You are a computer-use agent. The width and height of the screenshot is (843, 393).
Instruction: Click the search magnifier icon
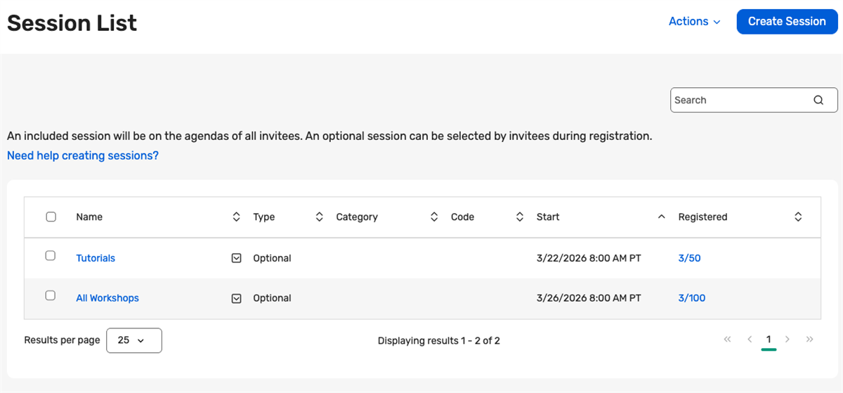coord(818,100)
